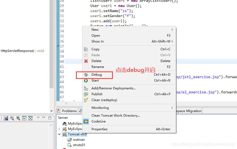Click code line user1.setName("zs");

(112, 11)
